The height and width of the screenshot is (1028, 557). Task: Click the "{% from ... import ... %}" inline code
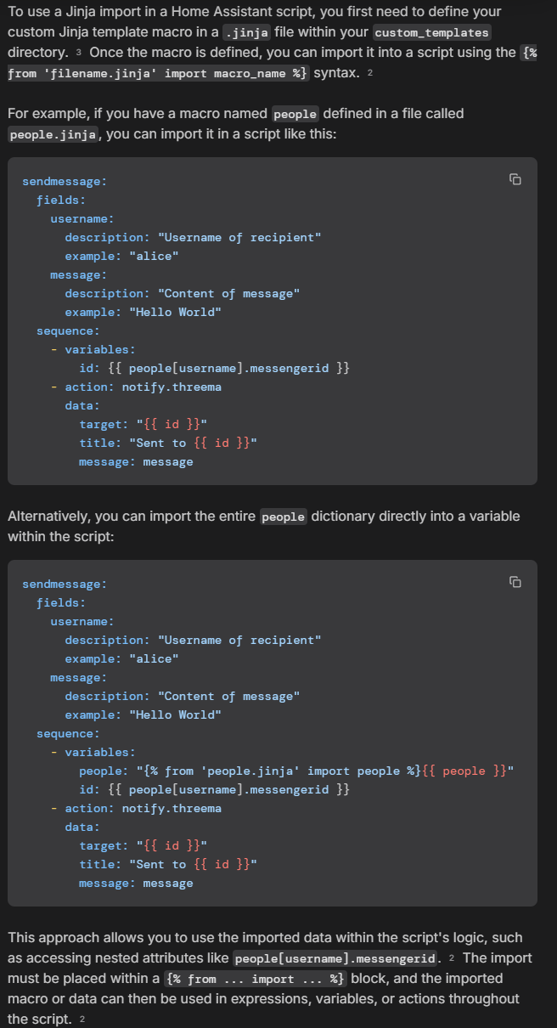click(x=255, y=980)
